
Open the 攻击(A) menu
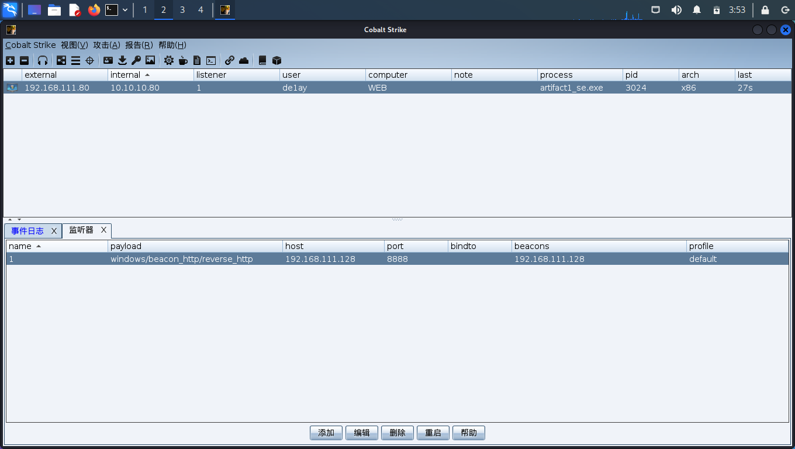click(106, 45)
